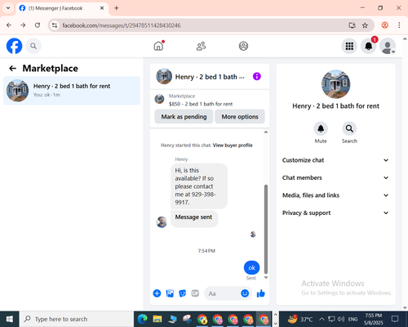The height and width of the screenshot is (327, 408).
Task: Click the purple conversation info icon
Action: tap(257, 77)
